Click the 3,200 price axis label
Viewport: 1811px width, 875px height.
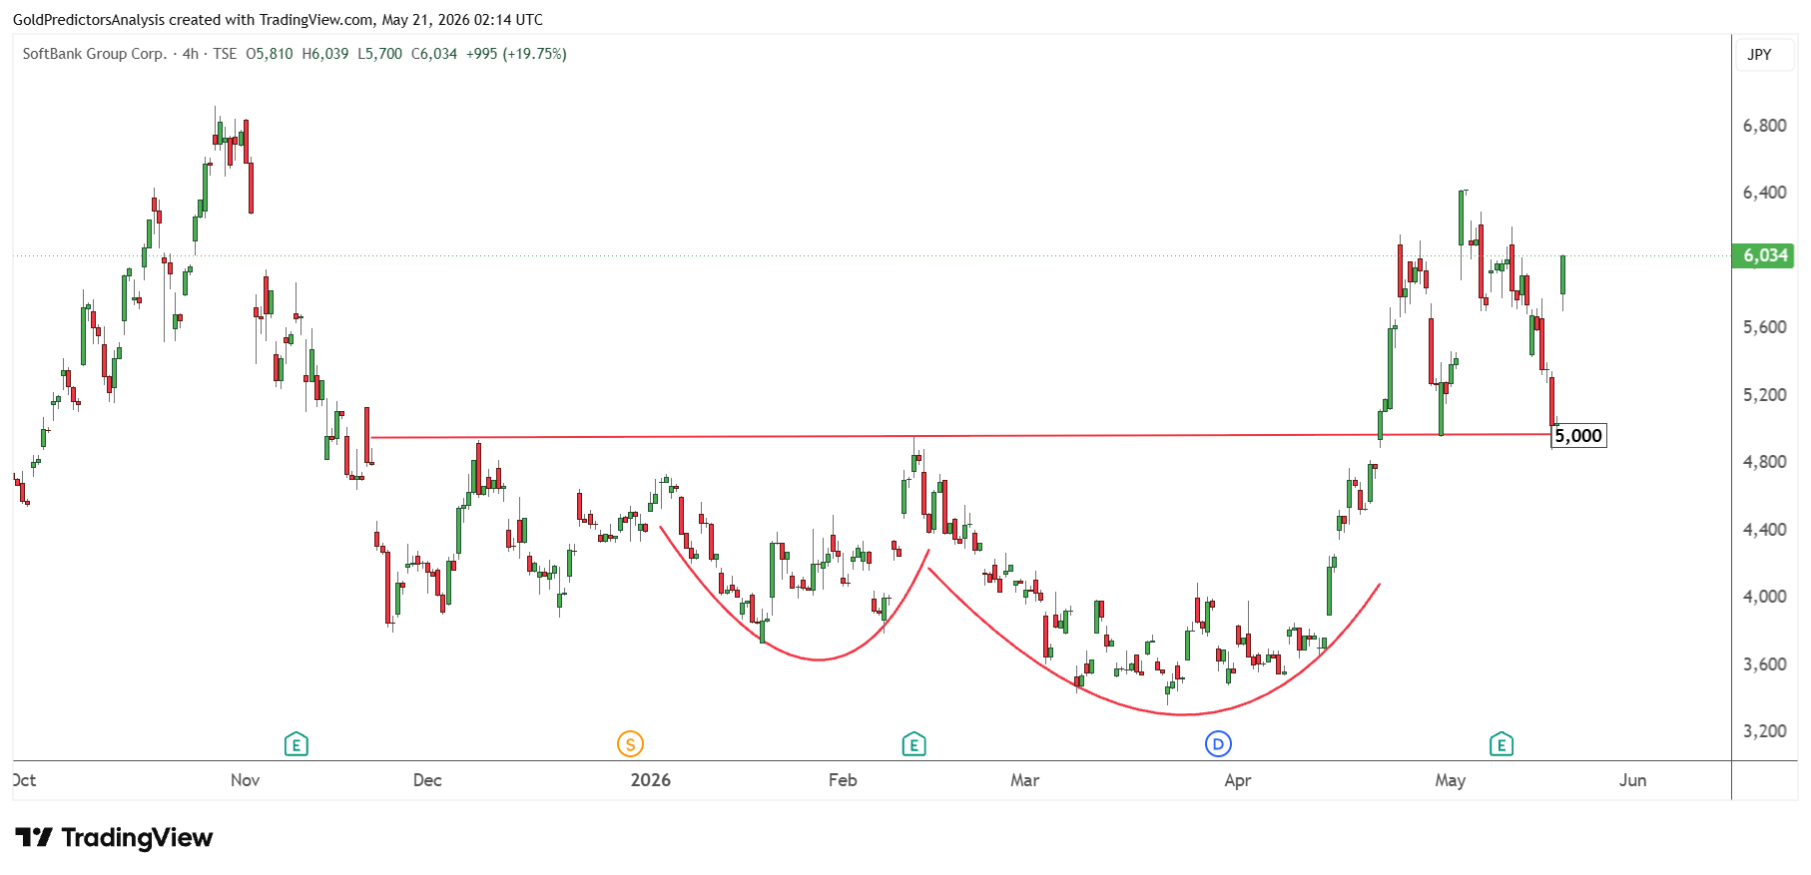click(x=1764, y=731)
